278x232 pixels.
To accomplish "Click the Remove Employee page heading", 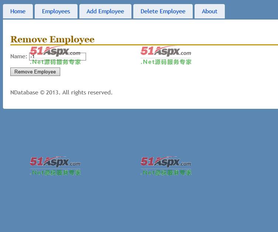I will click(x=52, y=39).
